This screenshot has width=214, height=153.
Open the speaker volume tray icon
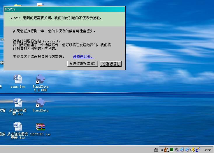coord(176,150)
